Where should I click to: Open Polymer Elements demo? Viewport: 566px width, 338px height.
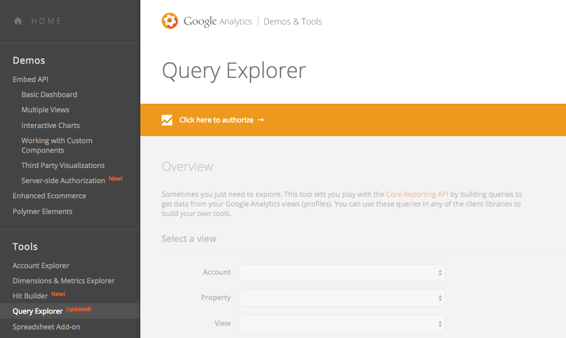point(43,212)
